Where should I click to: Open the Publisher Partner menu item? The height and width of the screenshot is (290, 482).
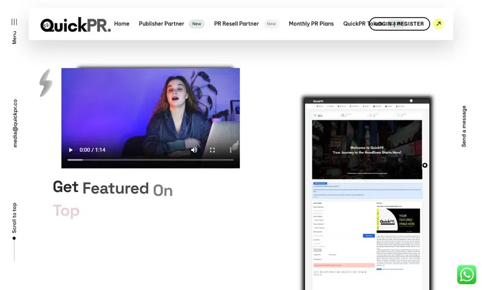click(161, 23)
